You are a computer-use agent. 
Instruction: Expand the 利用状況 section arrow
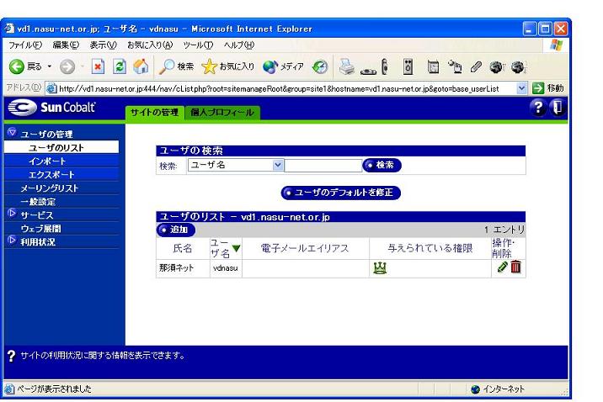[x=12, y=241]
